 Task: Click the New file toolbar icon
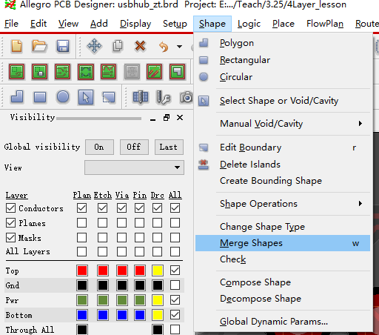click(16, 46)
